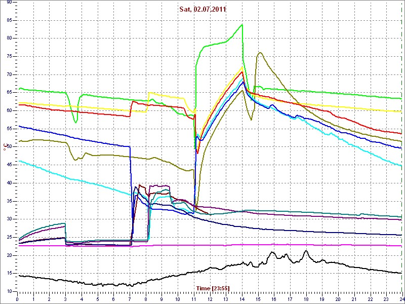Click hour 23 on the time axis
405x304 pixels.
click(386, 299)
